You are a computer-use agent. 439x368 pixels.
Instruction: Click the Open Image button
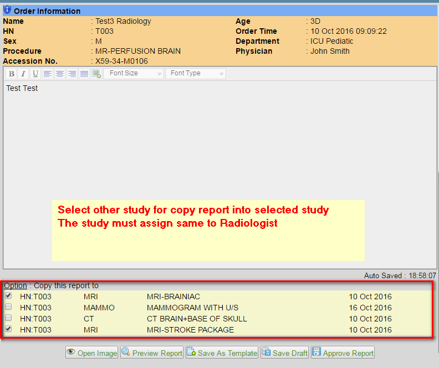(92, 352)
